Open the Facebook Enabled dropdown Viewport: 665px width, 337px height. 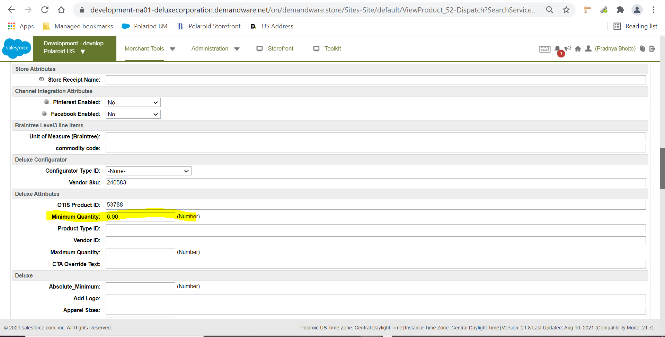tap(133, 114)
